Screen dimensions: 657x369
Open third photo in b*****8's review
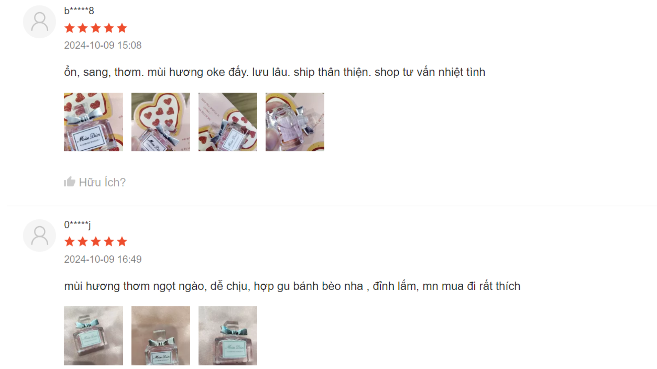pyautogui.click(x=228, y=122)
